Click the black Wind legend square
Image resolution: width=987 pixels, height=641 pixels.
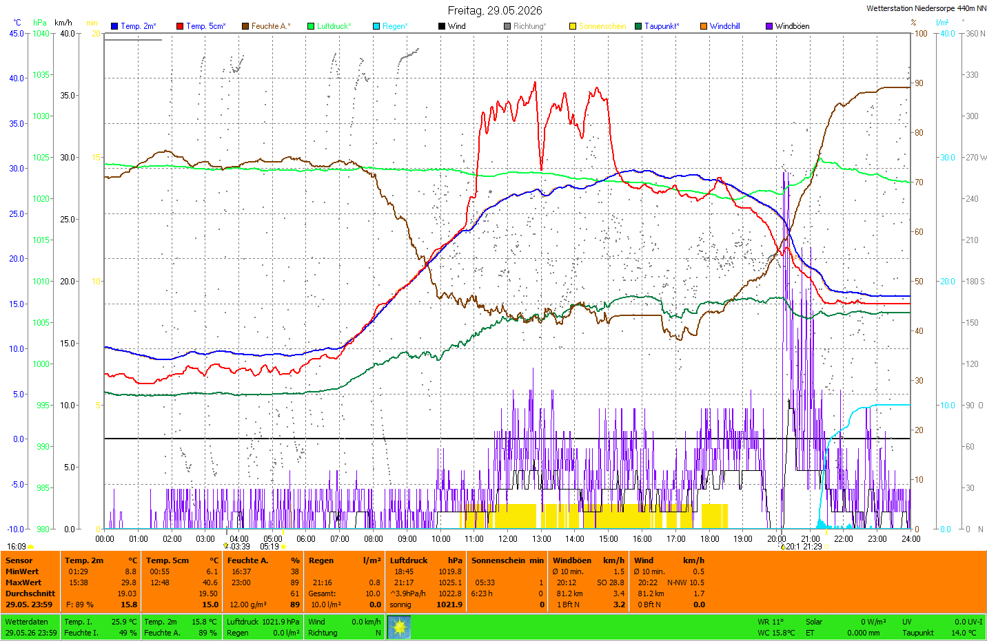point(442,26)
